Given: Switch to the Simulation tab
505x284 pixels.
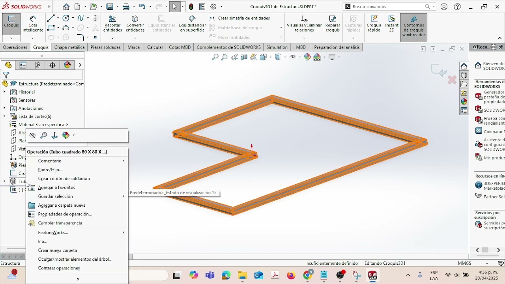Looking at the screenshot, I should pyautogui.click(x=277, y=47).
